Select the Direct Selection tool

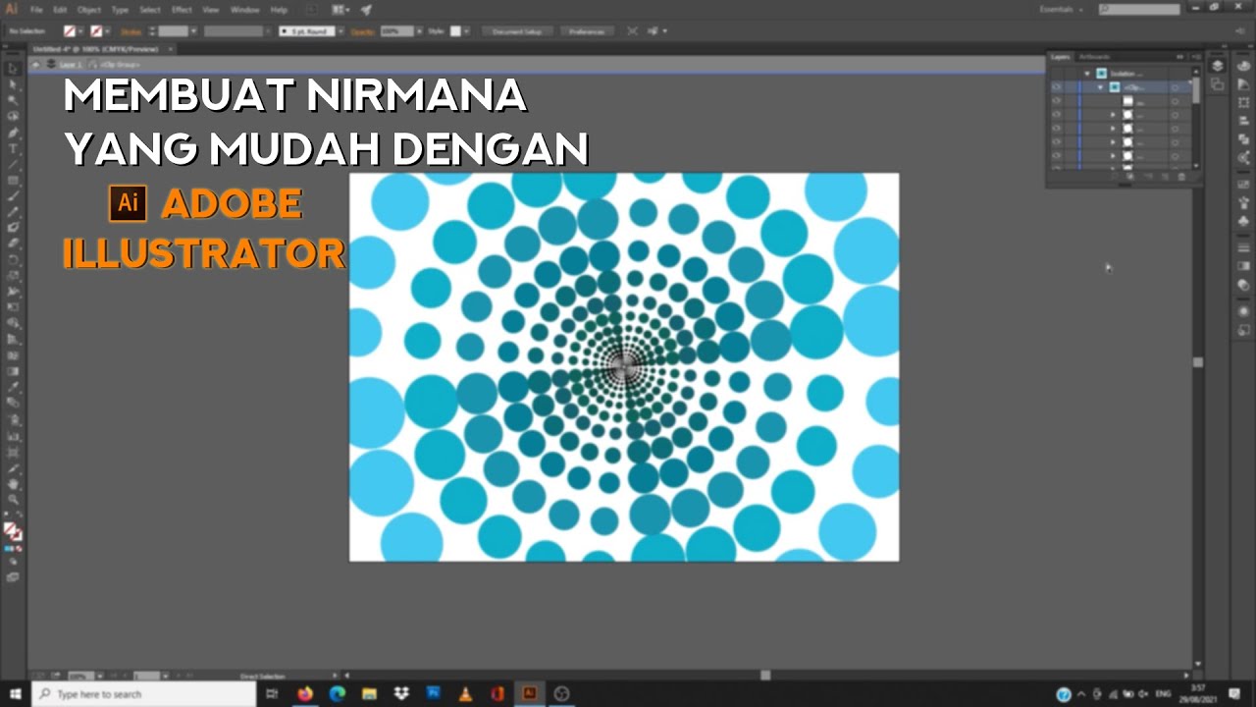pyautogui.click(x=13, y=84)
